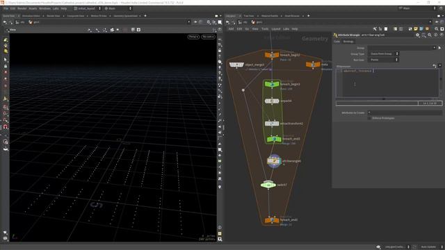Click the Group input field

[402, 48]
